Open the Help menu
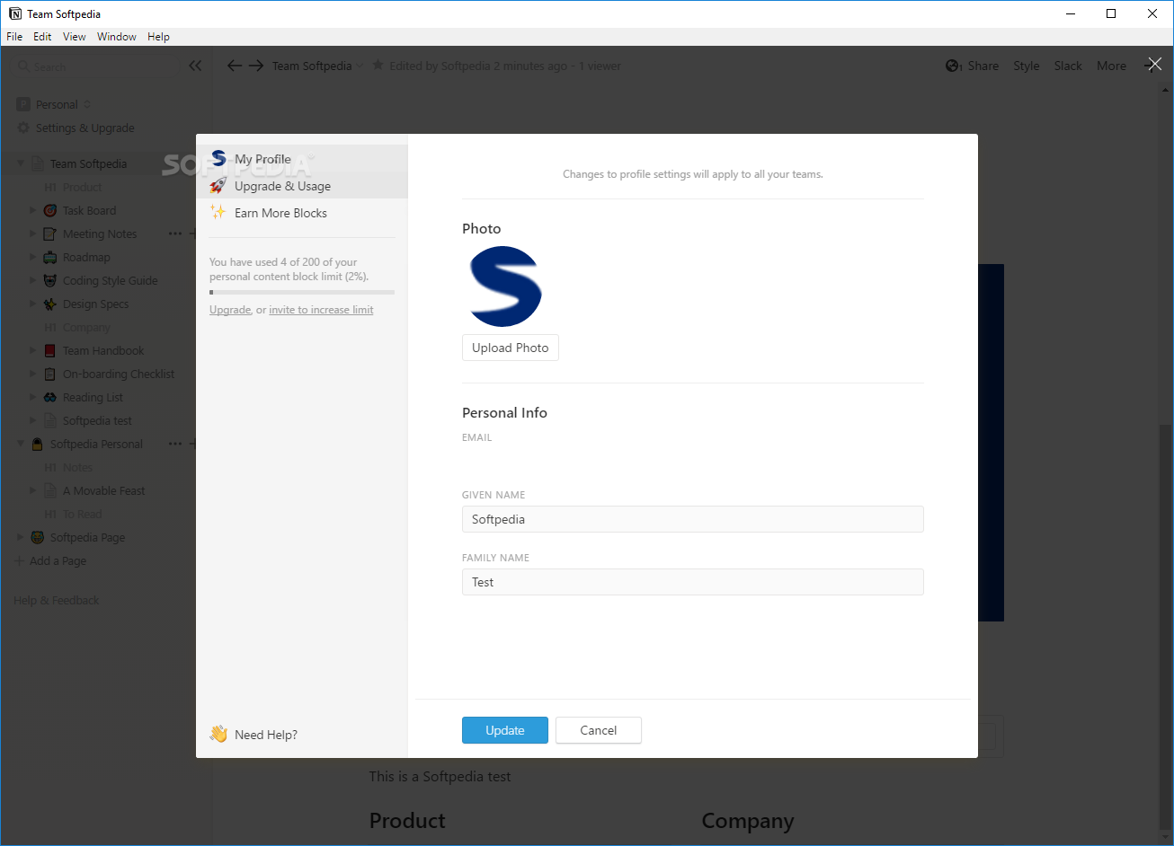Screen dimensions: 1174x846 (158, 37)
